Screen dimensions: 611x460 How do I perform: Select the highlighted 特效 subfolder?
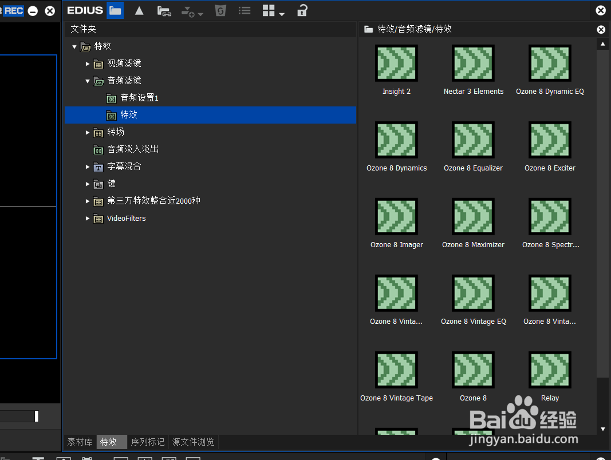(x=210, y=115)
